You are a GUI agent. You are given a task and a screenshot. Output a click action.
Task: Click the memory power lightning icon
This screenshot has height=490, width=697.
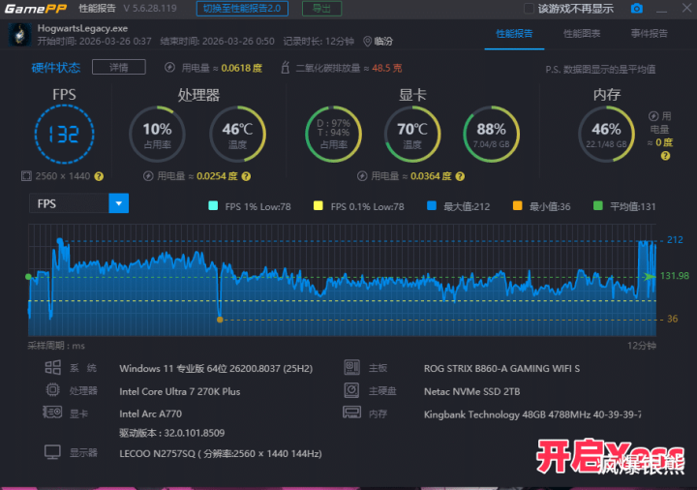coord(653,116)
